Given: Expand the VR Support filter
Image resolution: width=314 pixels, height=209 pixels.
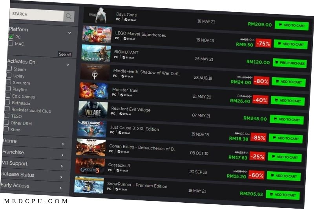Looking at the screenshot, I should point(62,166).
